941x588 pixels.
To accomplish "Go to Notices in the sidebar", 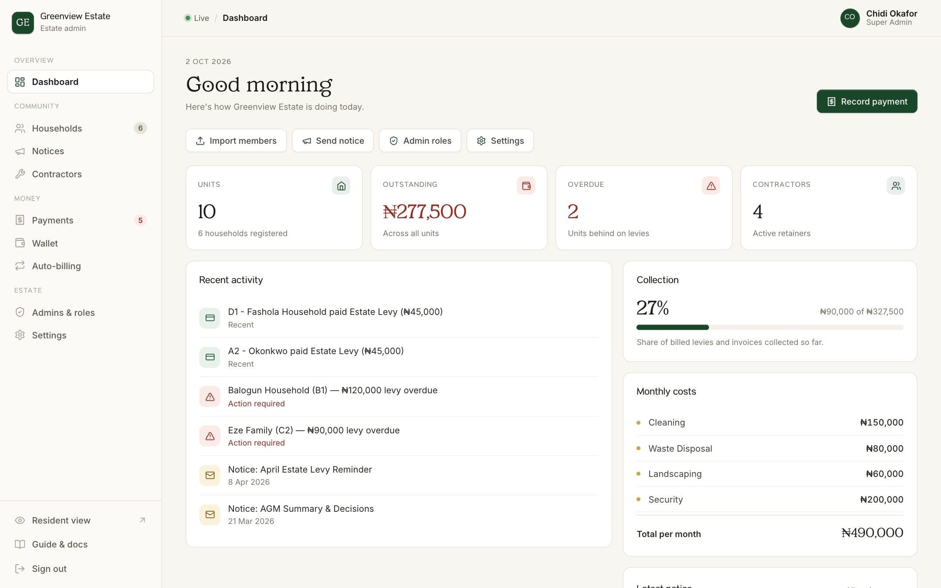I will point(81,151).
